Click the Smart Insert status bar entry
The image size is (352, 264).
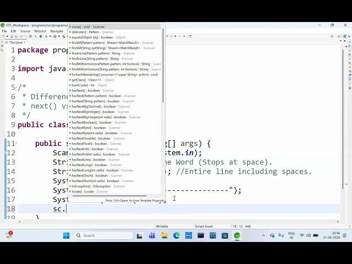click(204, 226)
